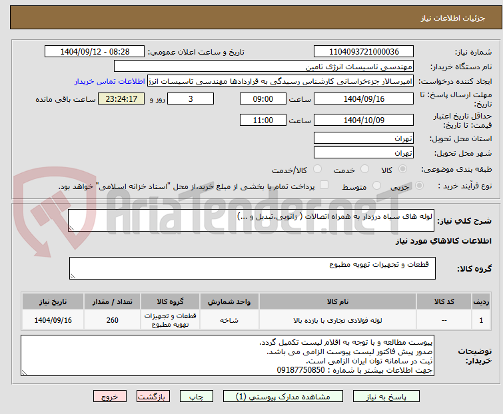Click the announcement date field 1404/09/12 - 08:28
Screen dimensions: 503x414
click(95, 52)
